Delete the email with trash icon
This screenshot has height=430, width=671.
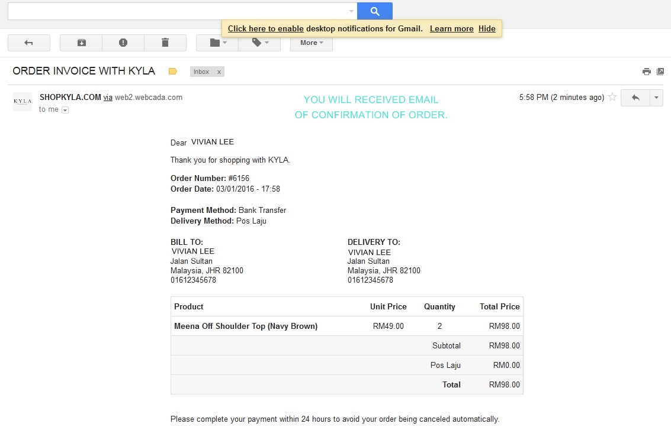165,43
